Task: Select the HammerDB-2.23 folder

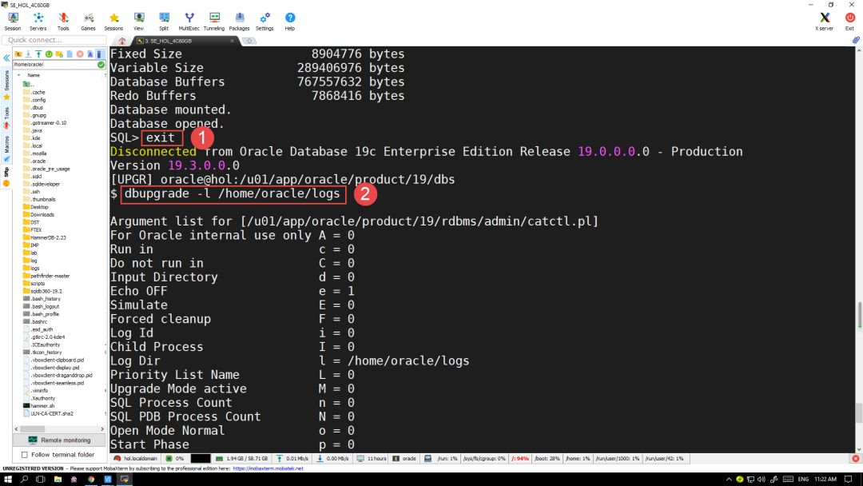Action: 45,237
